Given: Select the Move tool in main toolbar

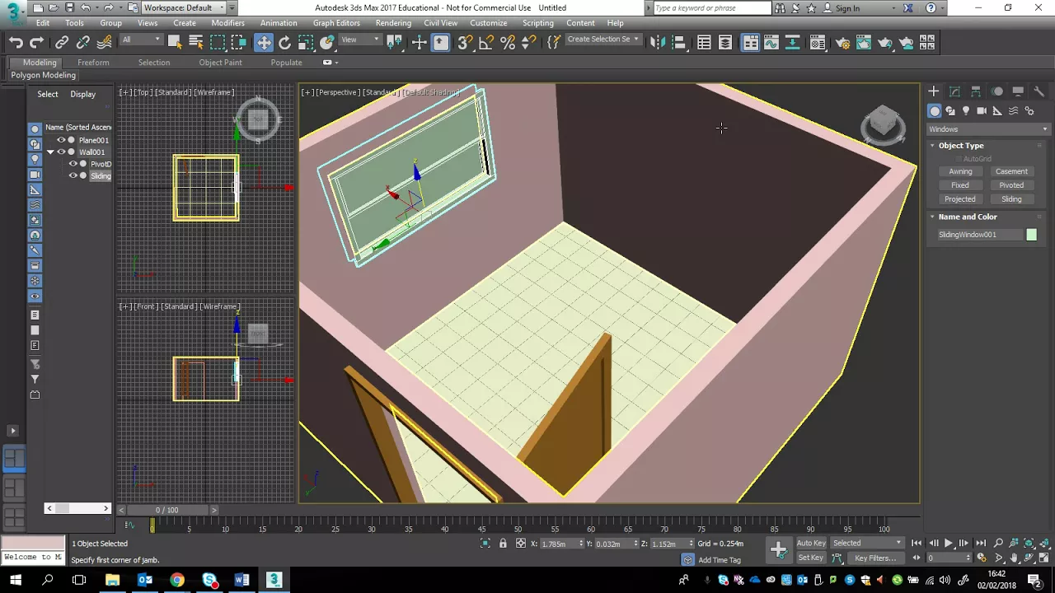Looking at the screenshot, I should (263, 43).
